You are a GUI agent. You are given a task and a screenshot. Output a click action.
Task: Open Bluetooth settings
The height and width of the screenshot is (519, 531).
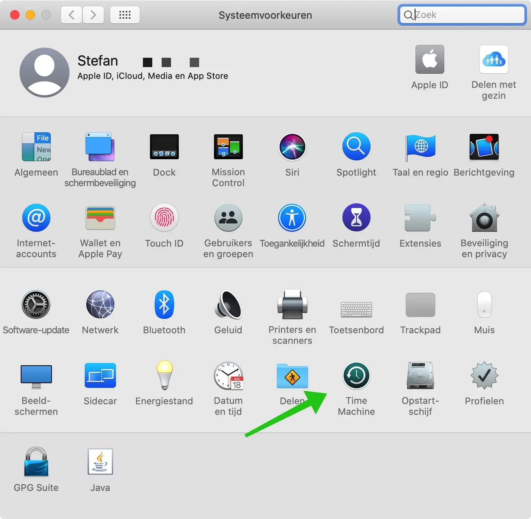pos(164,305)
